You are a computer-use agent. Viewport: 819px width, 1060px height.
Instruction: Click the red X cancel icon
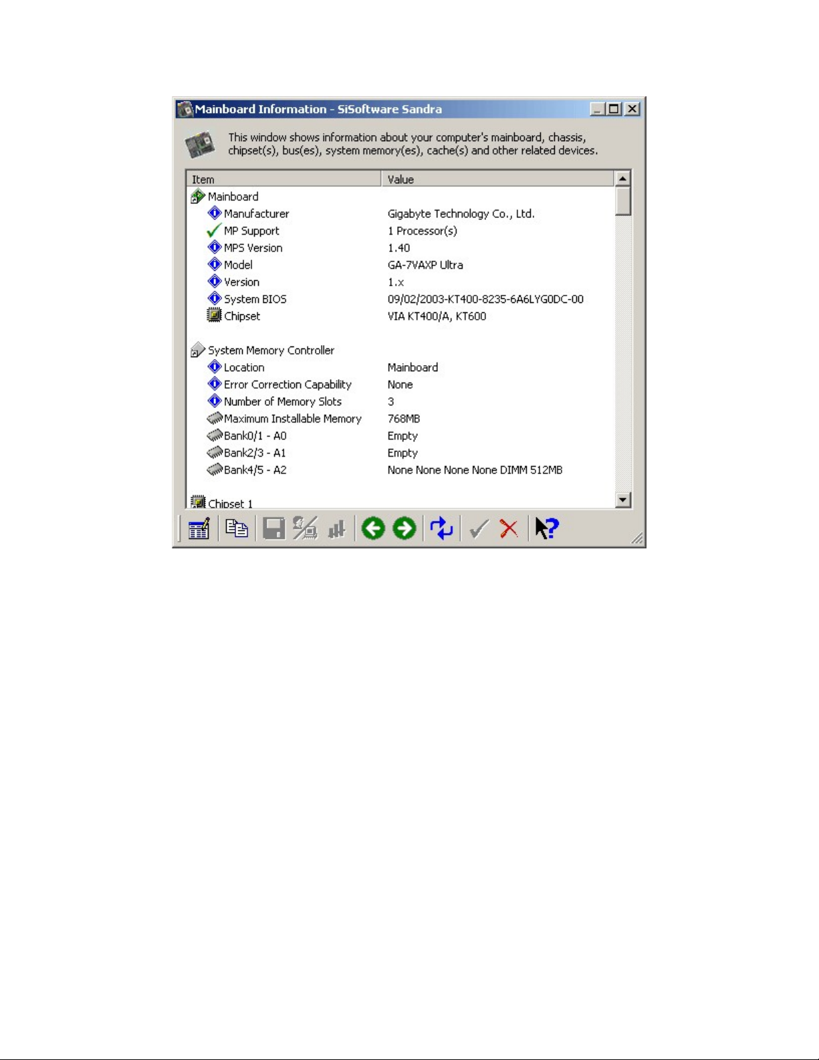509,529
